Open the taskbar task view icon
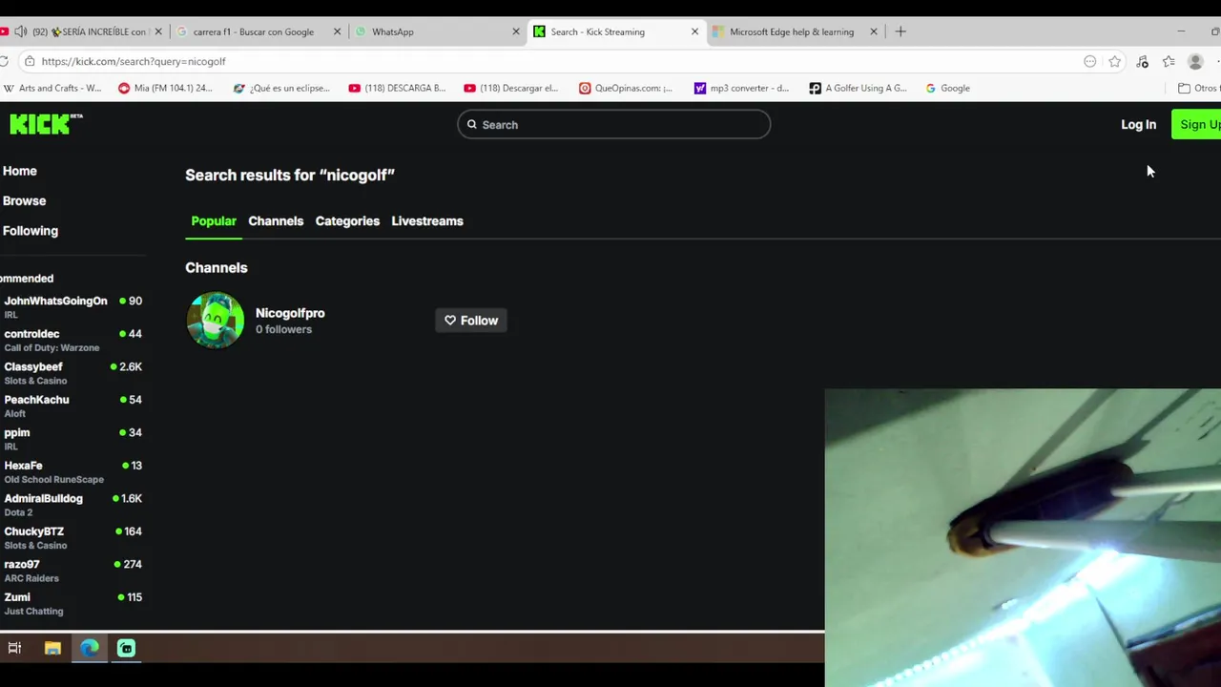 (x=14, y=648)
